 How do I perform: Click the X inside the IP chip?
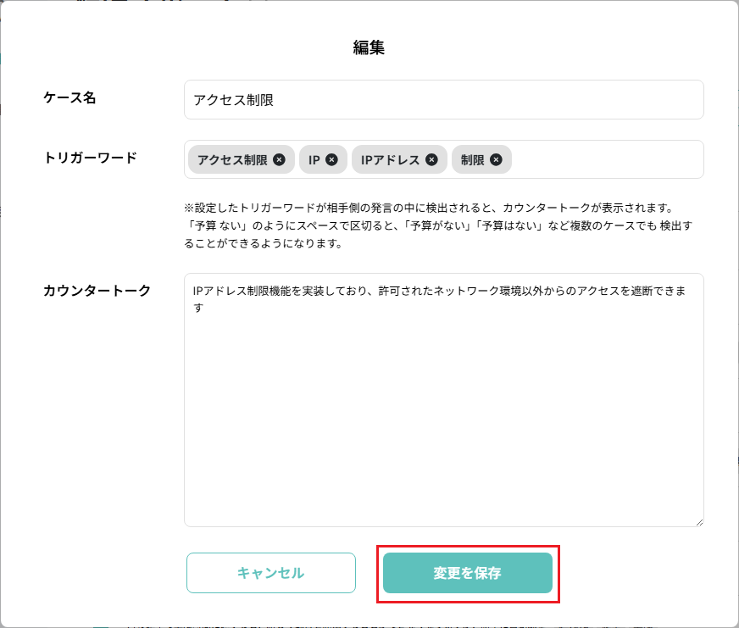click(331, 158)
